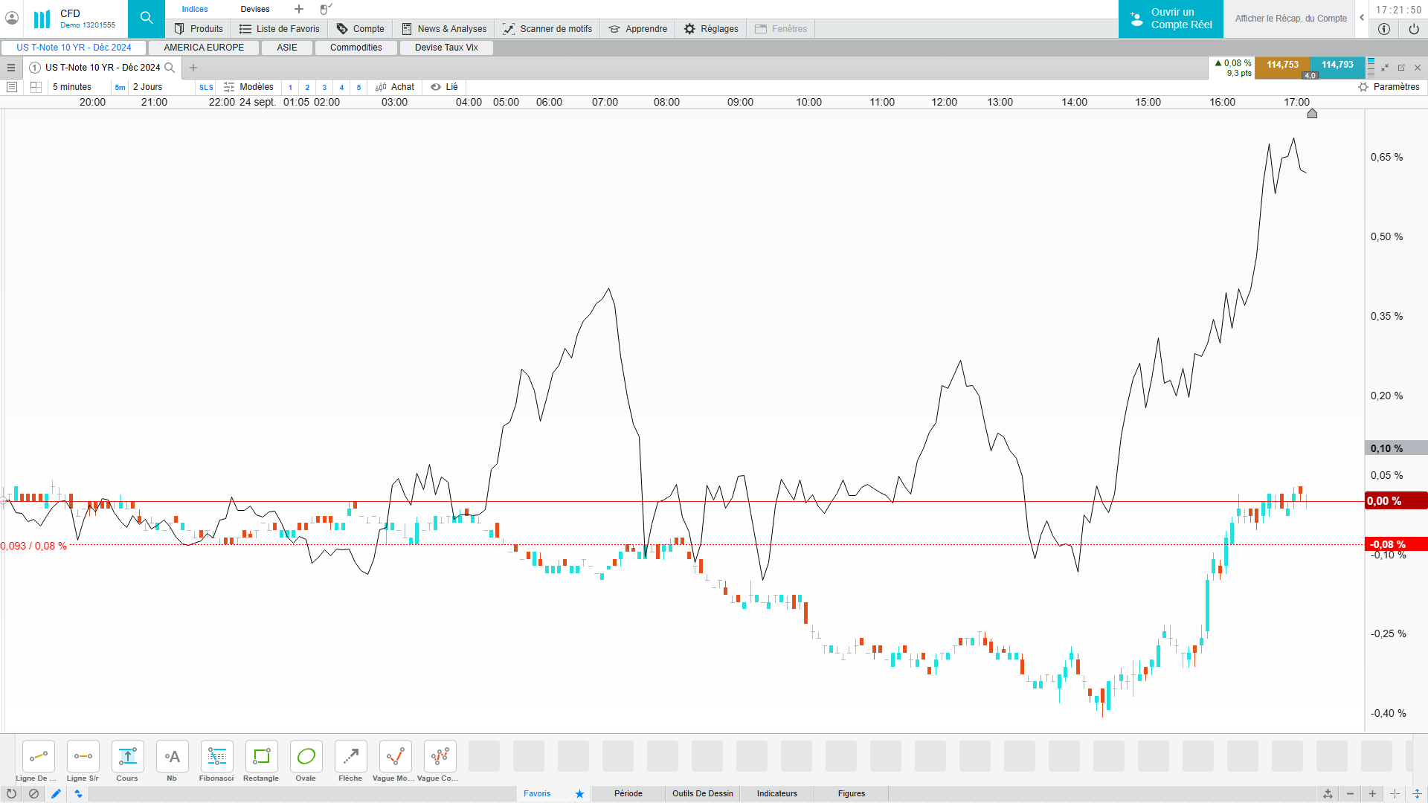Choose the Cours price marker tool
This screenshot has height=803, width=1428.
pyautogui.click(x=127, y=757)
